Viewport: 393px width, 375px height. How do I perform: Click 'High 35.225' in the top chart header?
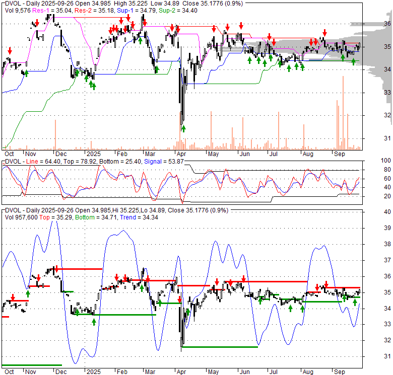point(130,4)
